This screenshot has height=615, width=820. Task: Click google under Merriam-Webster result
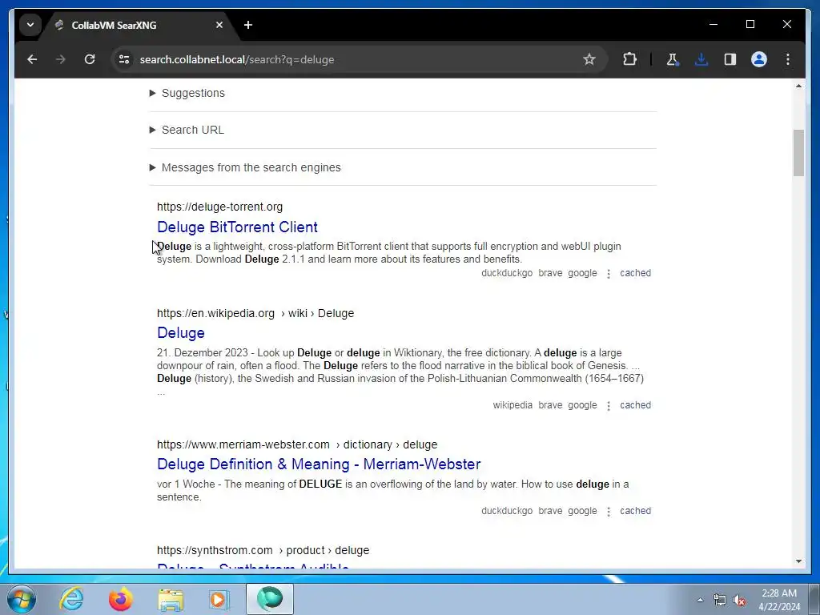582,511
